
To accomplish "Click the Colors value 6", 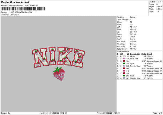I will click(157, 4).
